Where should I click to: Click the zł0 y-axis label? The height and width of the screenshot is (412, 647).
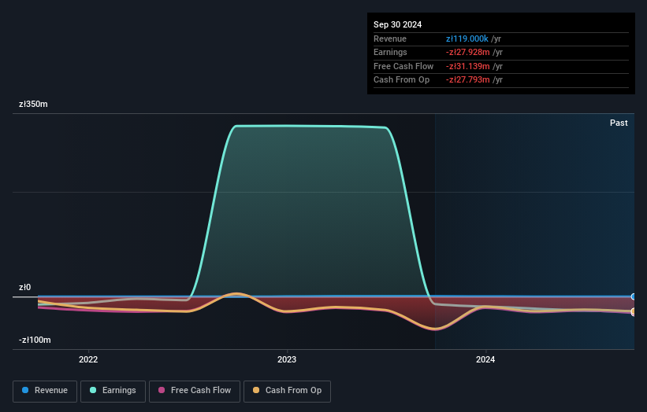24,287
